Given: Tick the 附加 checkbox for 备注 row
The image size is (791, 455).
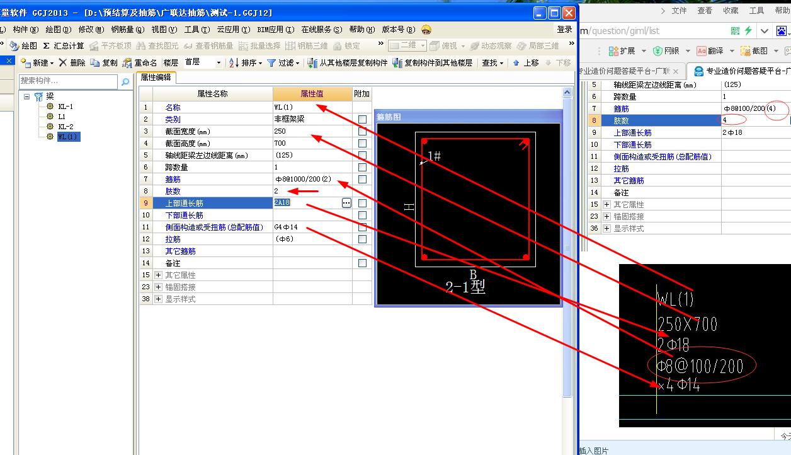Looking at the screenshot, I should pyautogui.click(x=362, y=263).
